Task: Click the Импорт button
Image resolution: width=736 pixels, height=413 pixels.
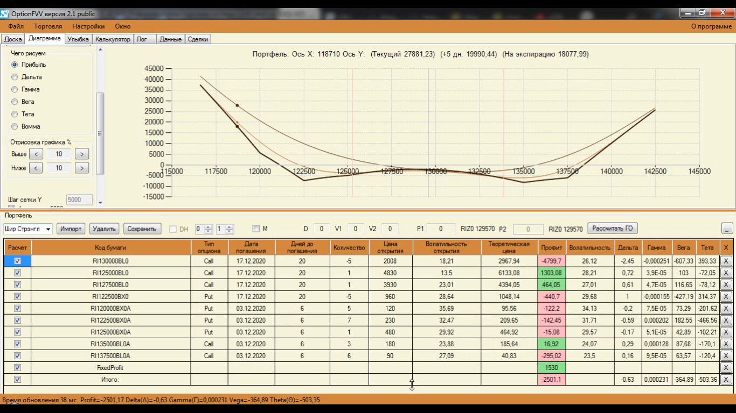Action: [x=71, y=229]
